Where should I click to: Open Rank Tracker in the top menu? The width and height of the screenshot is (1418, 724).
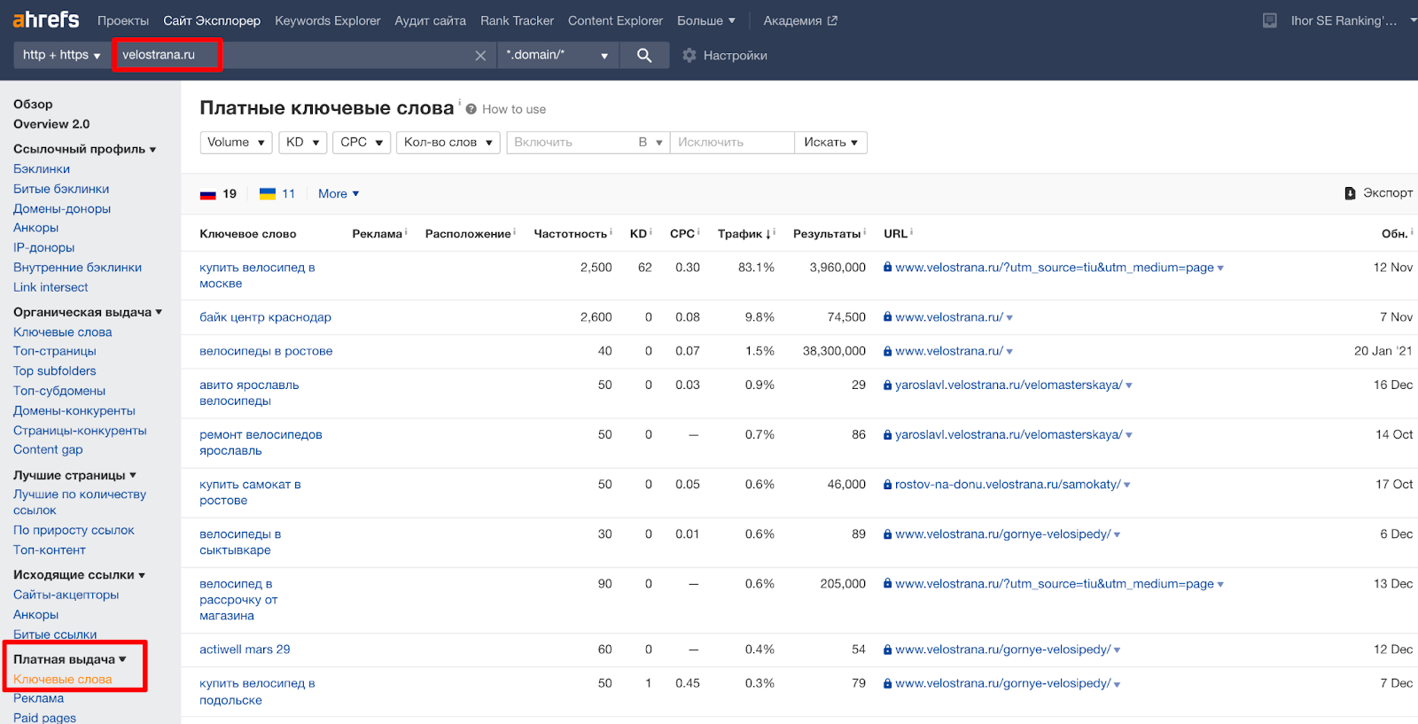coord(517,20)
